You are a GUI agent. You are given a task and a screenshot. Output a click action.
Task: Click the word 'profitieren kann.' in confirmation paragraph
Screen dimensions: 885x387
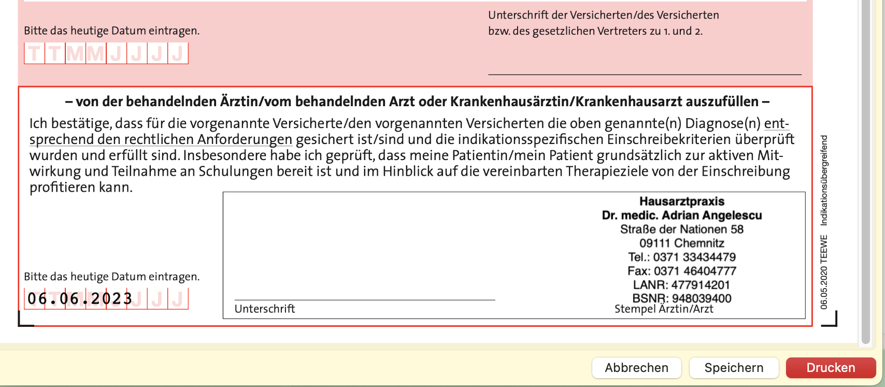(x=81, y=188)
